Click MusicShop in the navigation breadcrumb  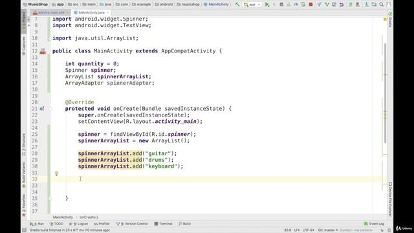[36, 5]
